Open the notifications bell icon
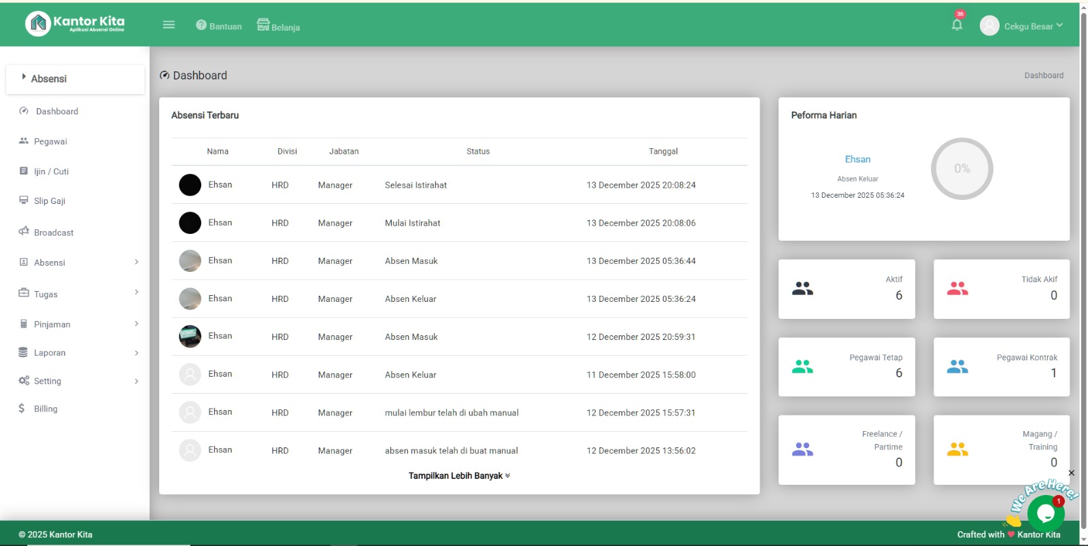 [957, 25]
